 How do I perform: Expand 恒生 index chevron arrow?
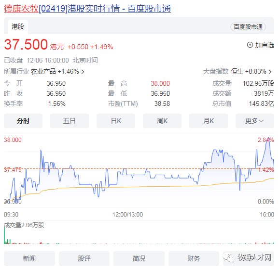[x=270, y=72]
